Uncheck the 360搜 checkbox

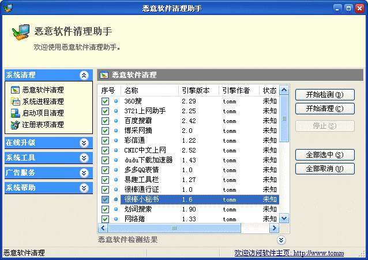[x=105, y=101]
